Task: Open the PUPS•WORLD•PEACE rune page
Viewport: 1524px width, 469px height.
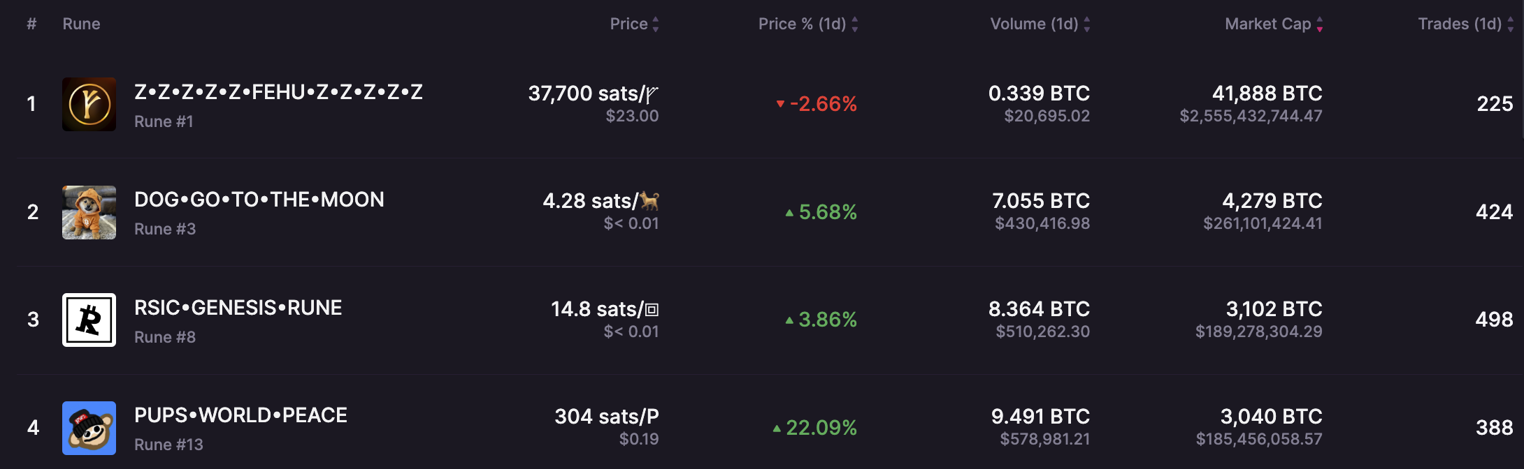Action: [x=240, y=415]
